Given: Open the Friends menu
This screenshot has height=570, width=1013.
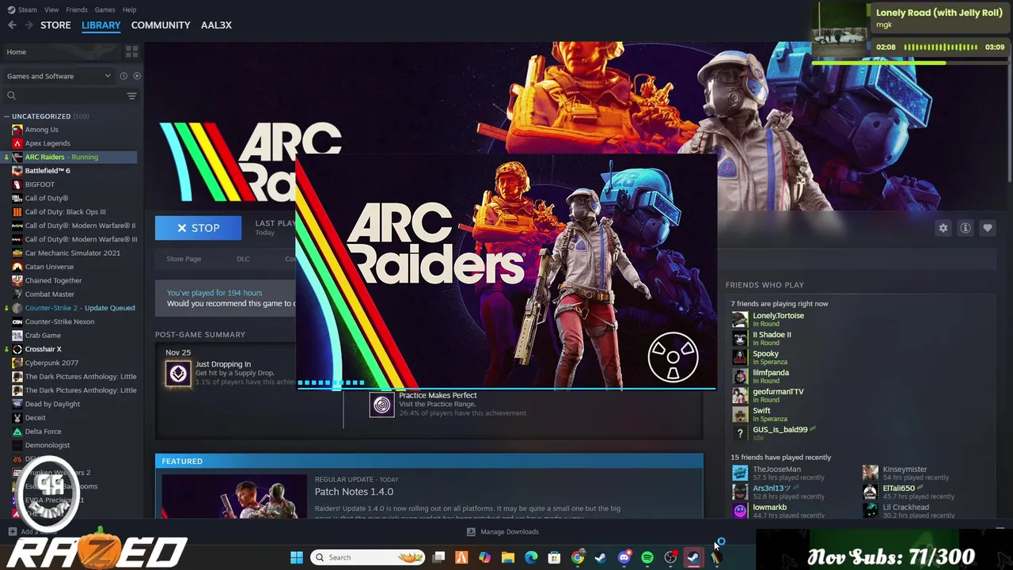Looking at the screenshot, I should tap(77, 9).
